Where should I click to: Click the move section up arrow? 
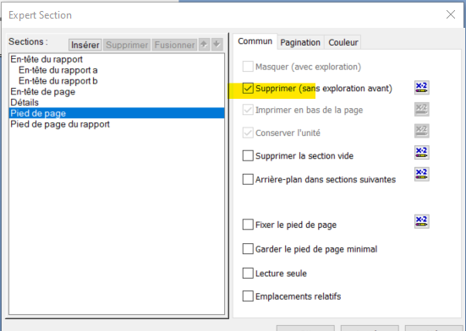[204, 45]
